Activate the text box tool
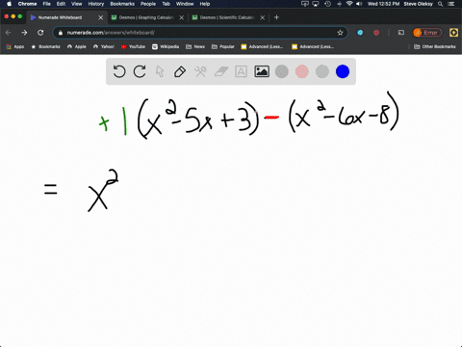 [x=241, y=71]
